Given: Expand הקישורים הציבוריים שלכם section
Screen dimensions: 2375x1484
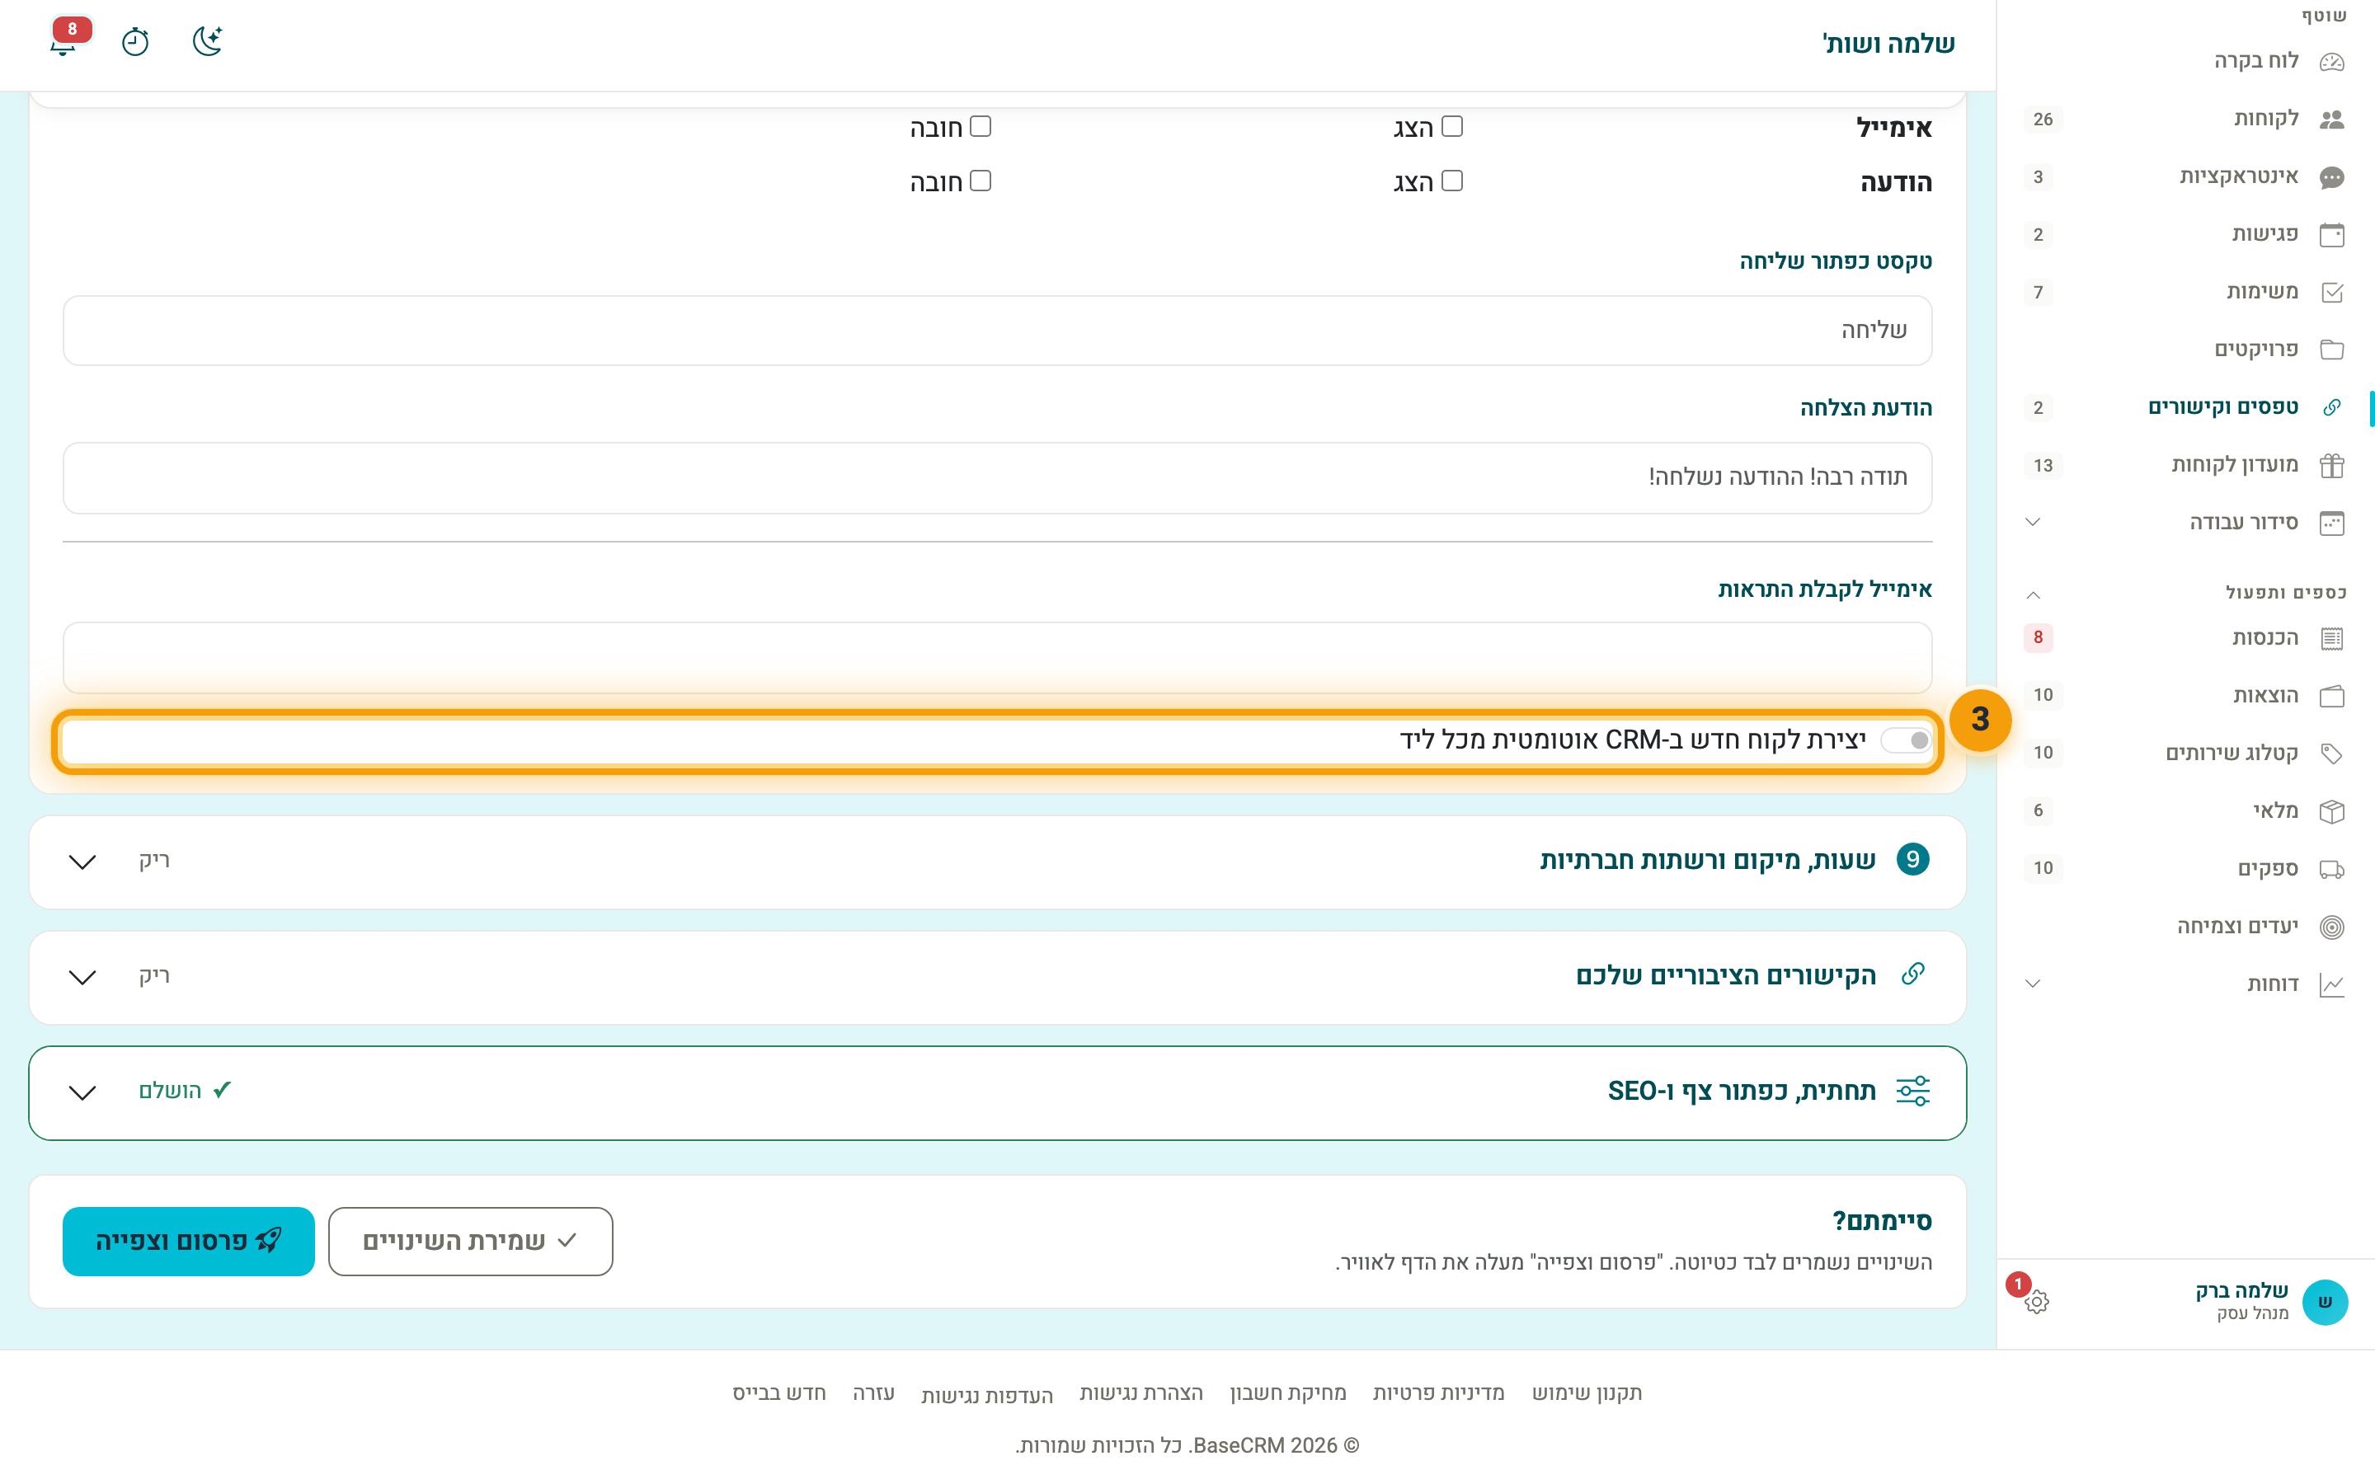Looking at the screenshot, I should click(997, 978).
